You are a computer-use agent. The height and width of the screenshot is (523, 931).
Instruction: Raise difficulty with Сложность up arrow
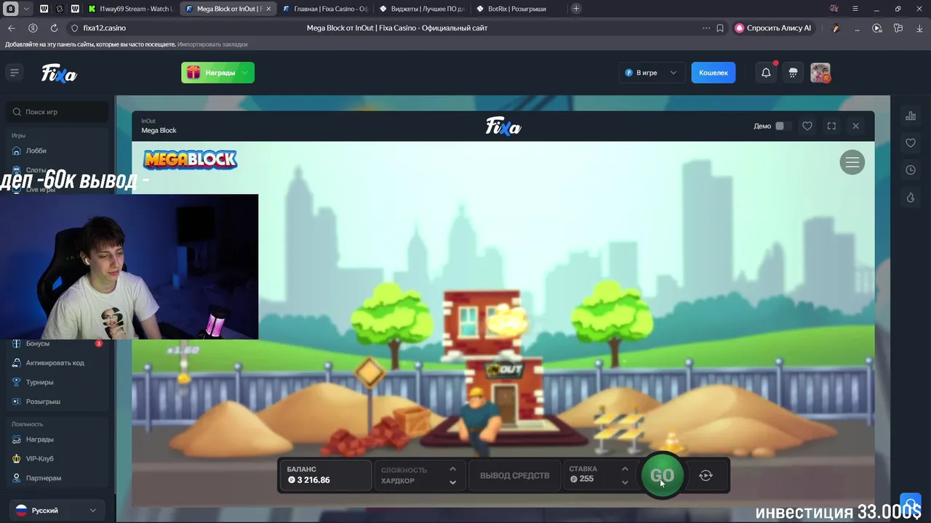click(452, 469)
